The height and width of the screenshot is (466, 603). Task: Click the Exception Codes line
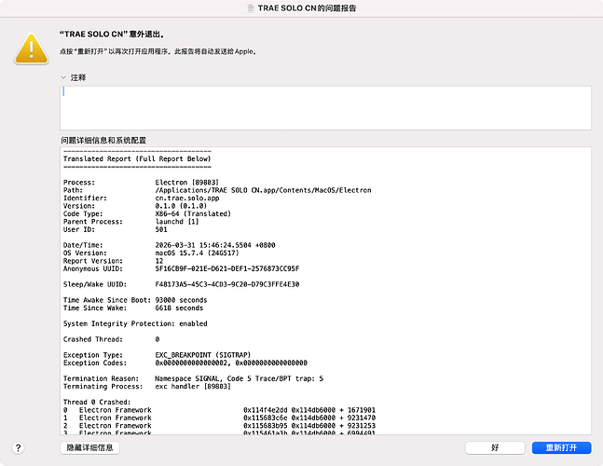[185, 363]
